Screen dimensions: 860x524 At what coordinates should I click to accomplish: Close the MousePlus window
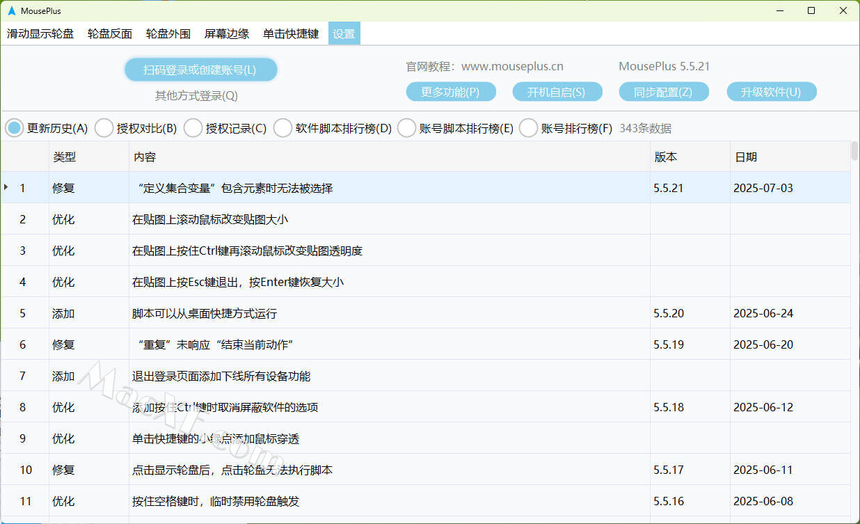click(843, 10)
